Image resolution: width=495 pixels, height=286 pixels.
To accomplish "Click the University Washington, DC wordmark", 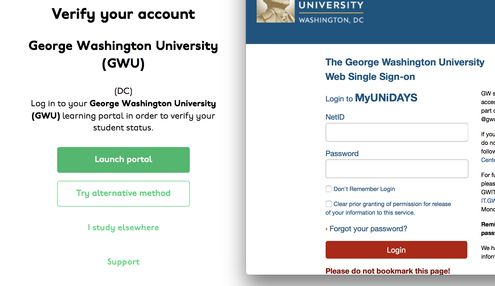I will [x=331, y=12].
